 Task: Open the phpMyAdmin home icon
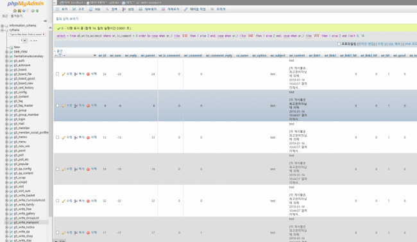click(x=15, y=11)
